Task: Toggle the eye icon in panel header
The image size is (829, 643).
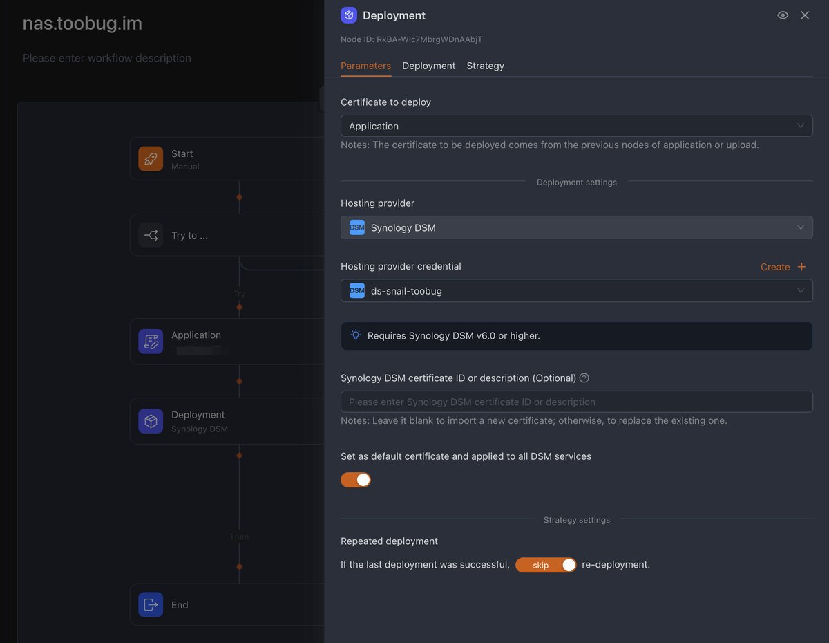Action: pos(783,15)
